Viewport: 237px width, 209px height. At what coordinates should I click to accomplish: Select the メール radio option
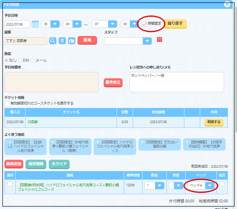tap(32, 60)
